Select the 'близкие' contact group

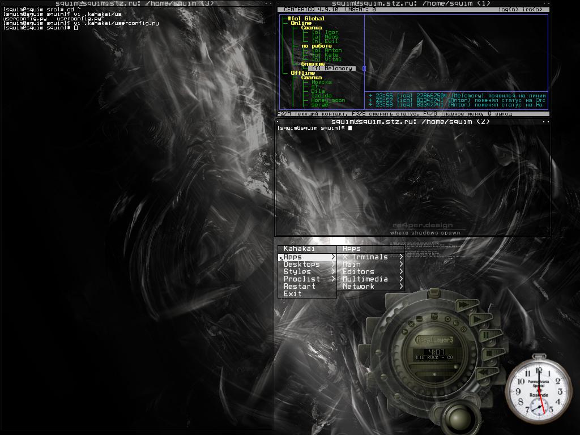point(313,64)
